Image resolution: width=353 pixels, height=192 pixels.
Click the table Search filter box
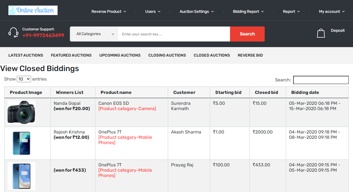point(321,80)
